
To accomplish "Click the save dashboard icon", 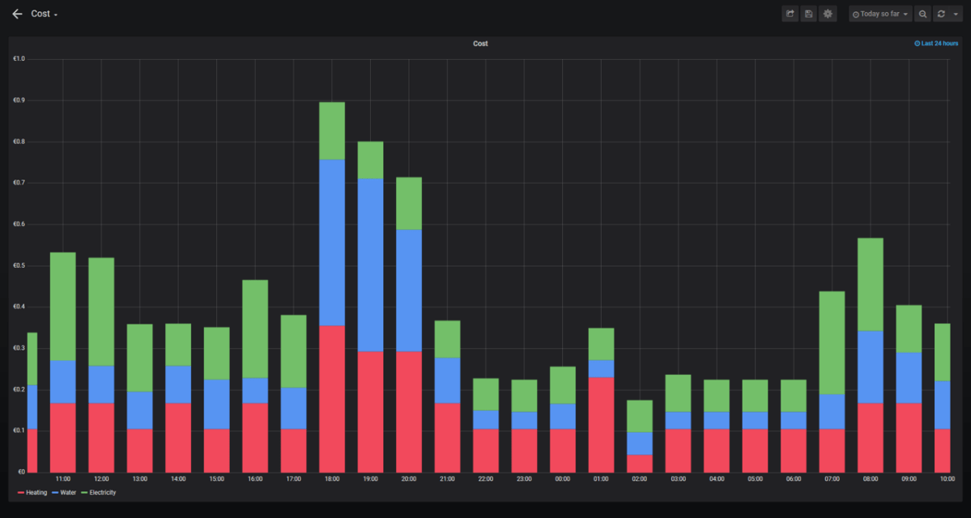I will point(808,13).
